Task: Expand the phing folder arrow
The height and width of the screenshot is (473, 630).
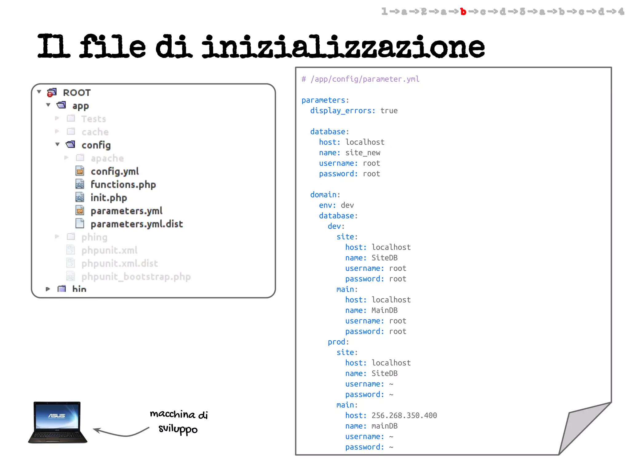Action: tap(57, 237)
